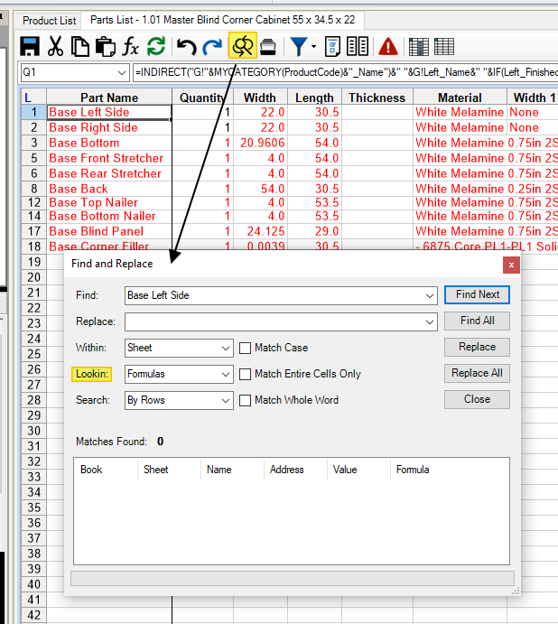The height and width of the screenshot is (624, 558).
Task: Open the fx formula function tool
Action: [x=131, y=46]
